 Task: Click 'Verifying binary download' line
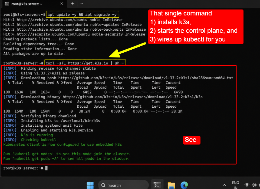[40, 116]
